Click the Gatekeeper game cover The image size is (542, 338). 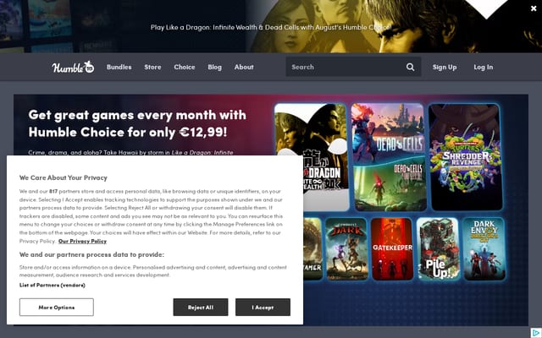pyautogui.click(x=392, y=248)
